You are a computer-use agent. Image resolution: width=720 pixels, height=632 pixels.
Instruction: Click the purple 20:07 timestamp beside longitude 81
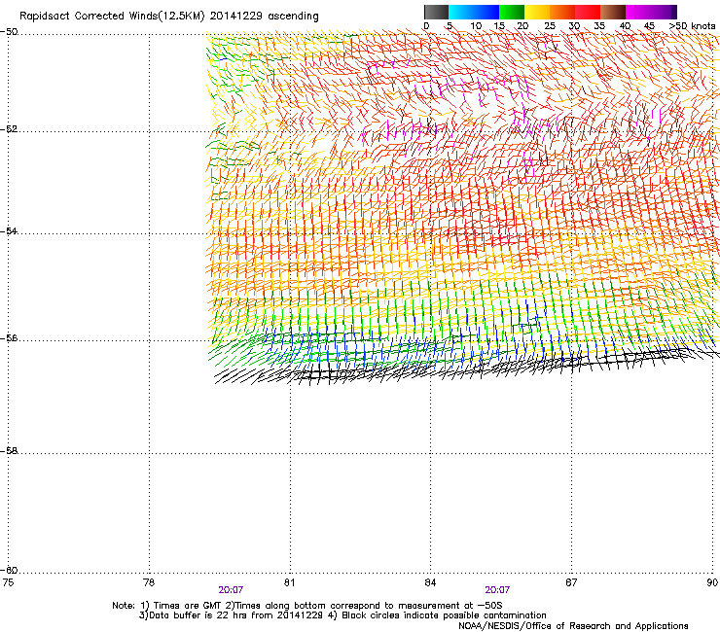tap(231, 590)
